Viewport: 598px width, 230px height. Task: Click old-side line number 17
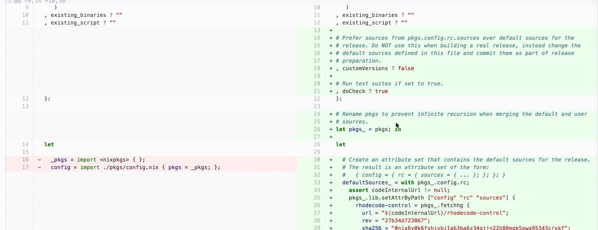pyautogui.click(x=25, y=167)
